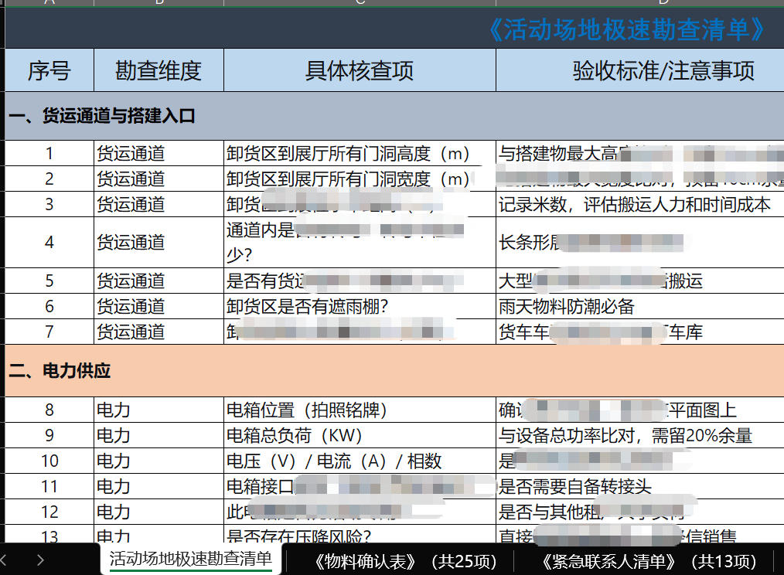Select the cell beginning 是否有货运 in row 5

[x=360, y=281]
